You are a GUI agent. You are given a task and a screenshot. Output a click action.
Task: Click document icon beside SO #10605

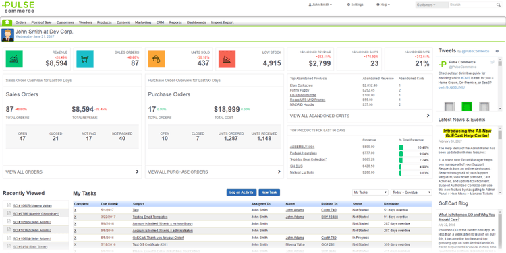tap(9, 205)
